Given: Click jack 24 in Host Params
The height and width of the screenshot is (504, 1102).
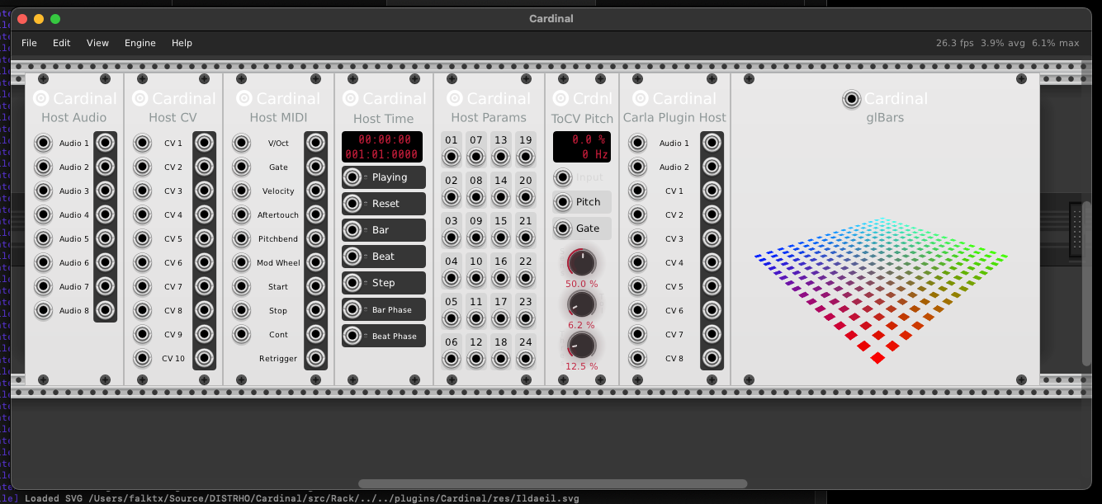Looking at the screenshot, I should [526, 359].
